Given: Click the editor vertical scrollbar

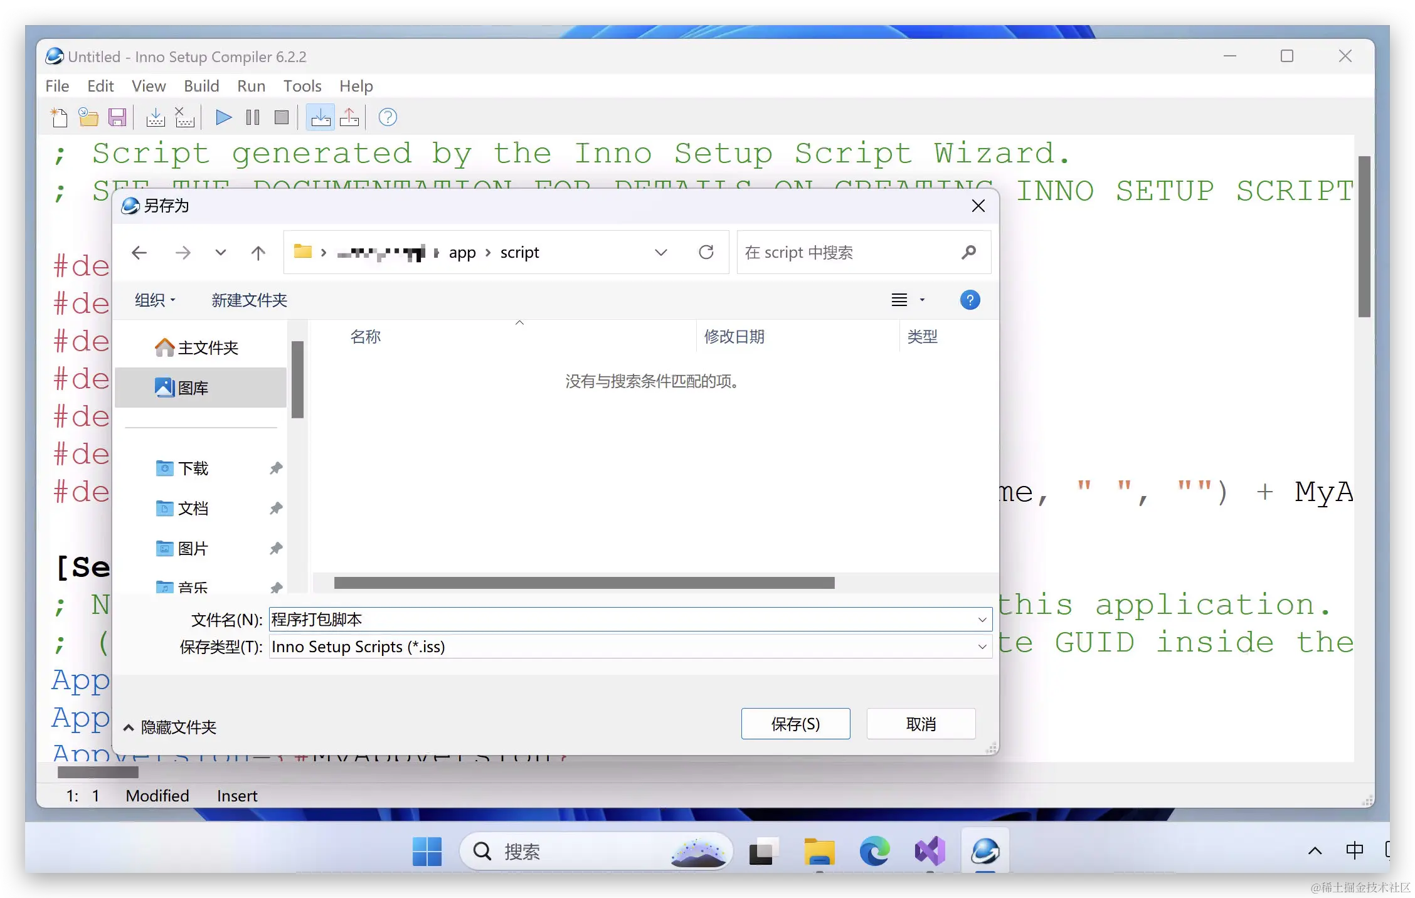Looking at the screenshot, I should pos(1364,236).
